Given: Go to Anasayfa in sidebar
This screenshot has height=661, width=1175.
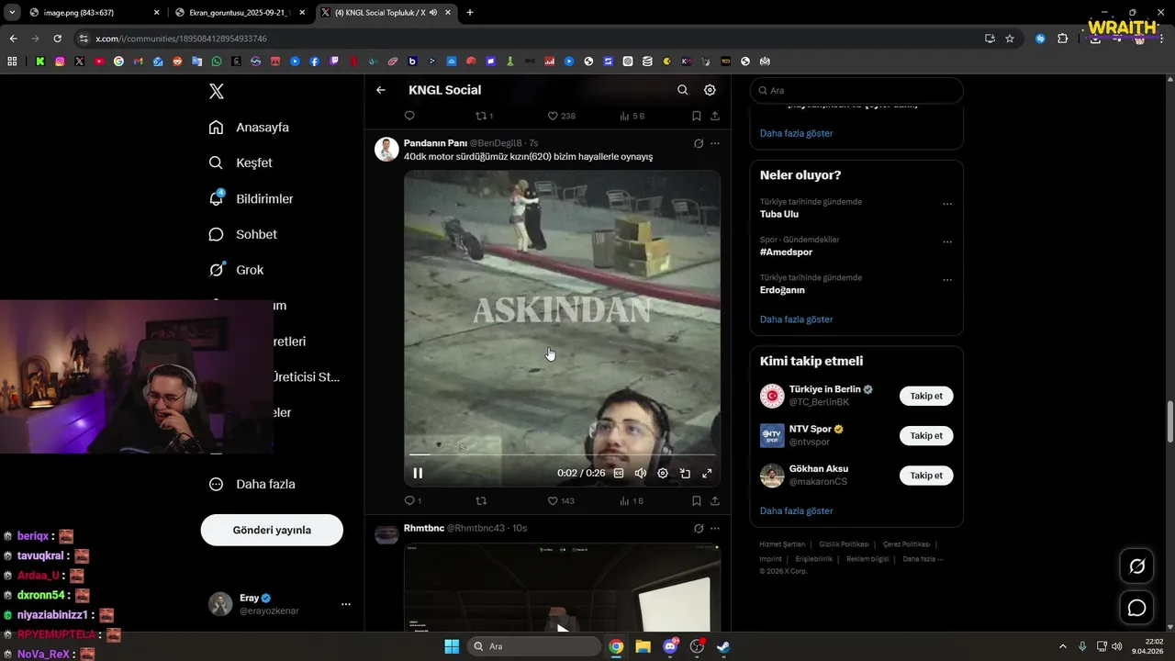Looking at the screenshot, I should click(249, 128).
